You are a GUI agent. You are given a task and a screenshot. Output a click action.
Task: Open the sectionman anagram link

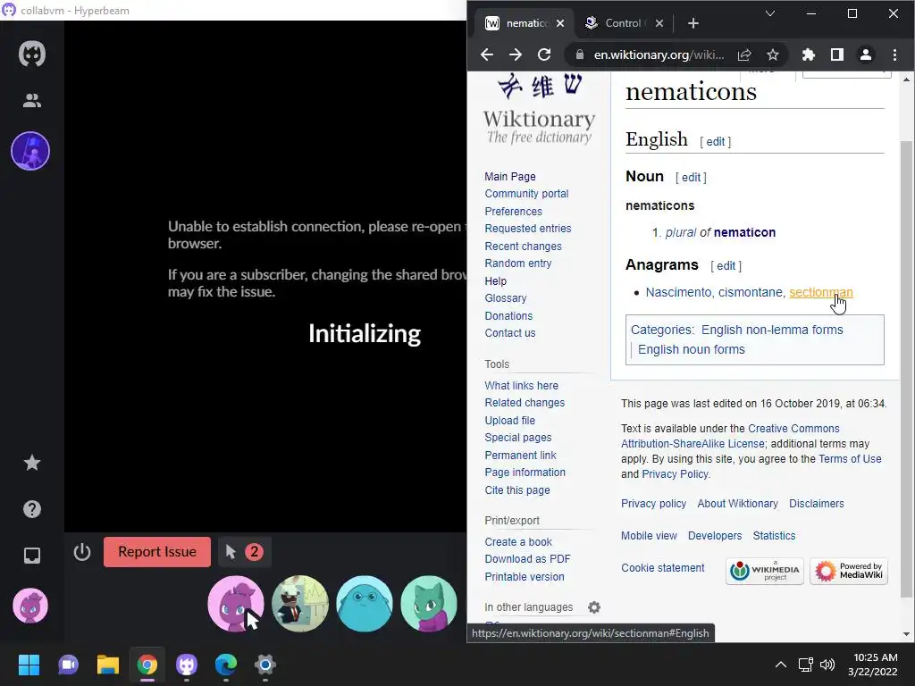[x=821, y=292]
